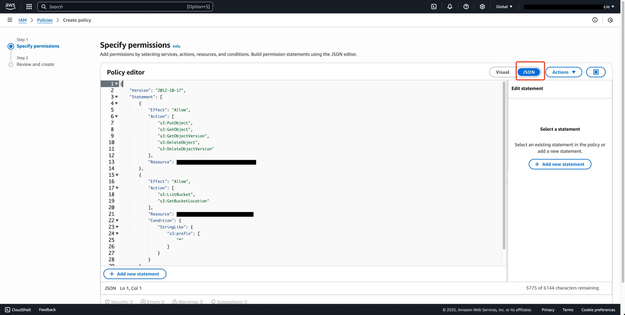This screenshot has width=625, height=315.
Task: Open Feedback in the footer
Action: [x=47, y=310]
